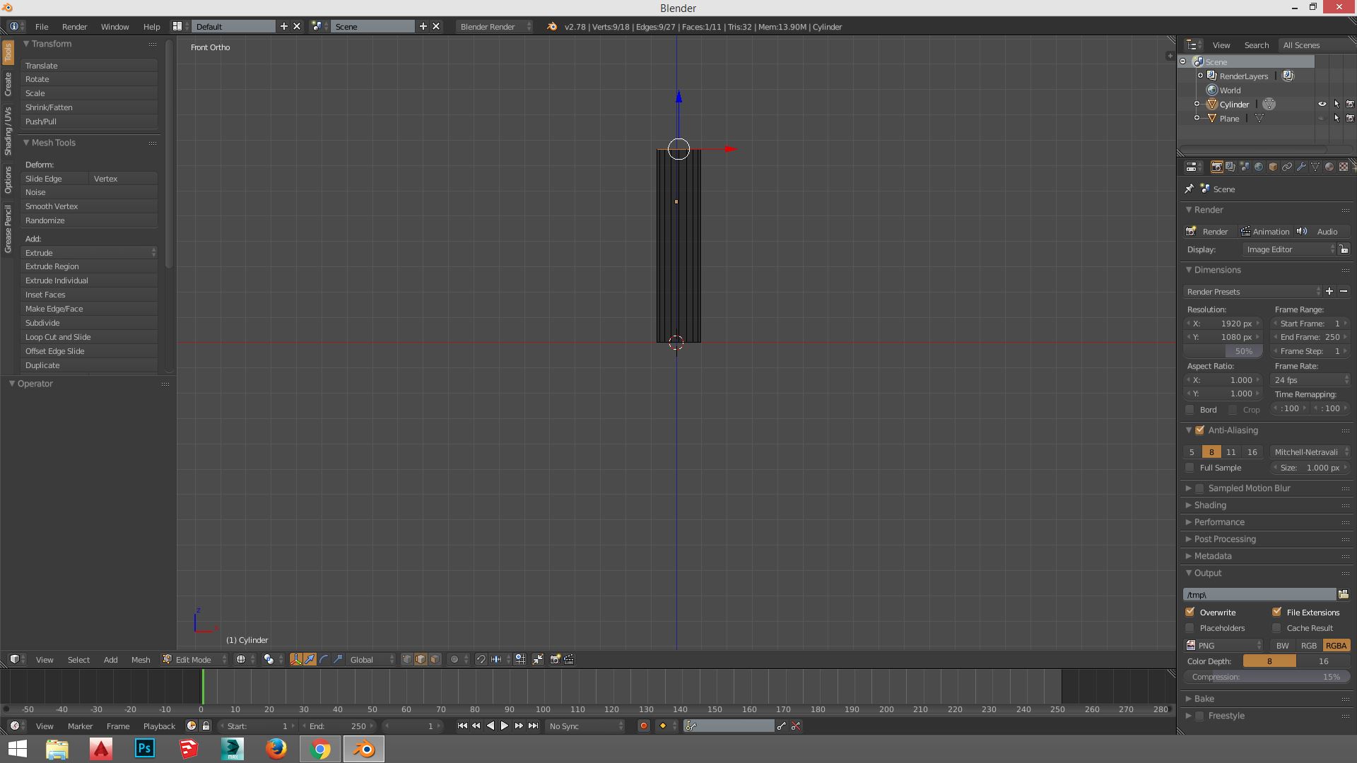Click the pin icon beside Scene breadcrumb
The width and height of the screenshot is (1357, 763).
point(1189,189)
